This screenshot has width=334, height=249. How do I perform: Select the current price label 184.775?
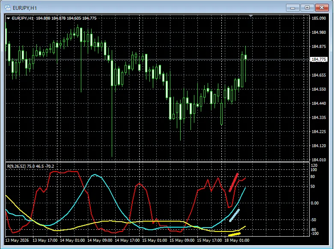(319, 59)
